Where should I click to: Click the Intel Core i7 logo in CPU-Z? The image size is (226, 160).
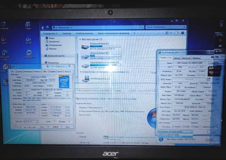pyautogui.click(x=64, y=81)
